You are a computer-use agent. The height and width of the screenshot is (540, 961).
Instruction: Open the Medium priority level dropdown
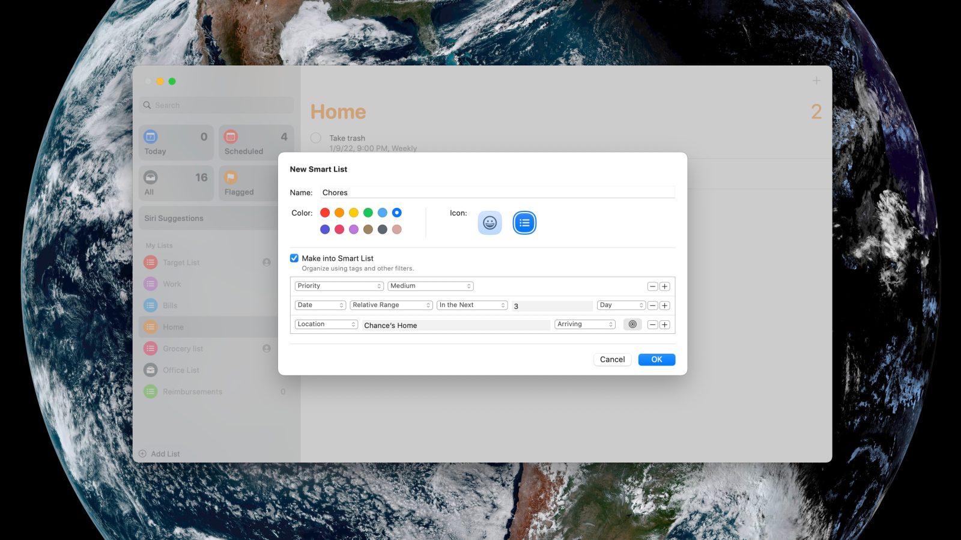click(x=430, y=286)
